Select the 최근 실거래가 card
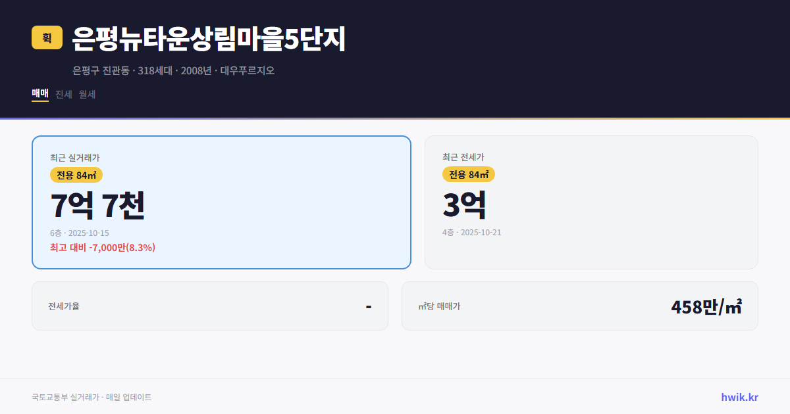790x414 pixels. pos(221,202)
